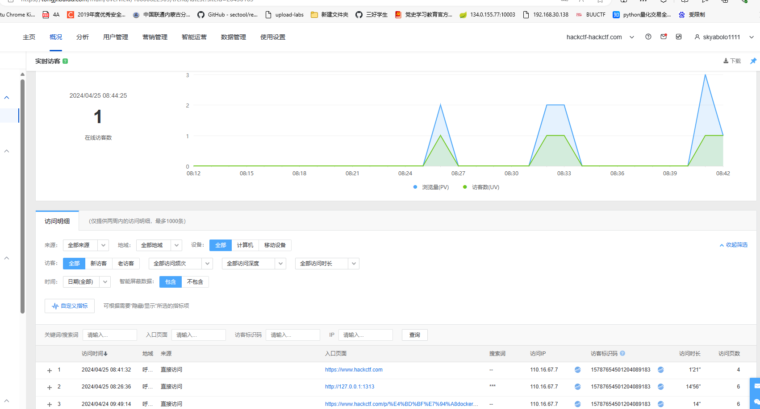Select 全部 visitor filter

[x=74, y=264]
